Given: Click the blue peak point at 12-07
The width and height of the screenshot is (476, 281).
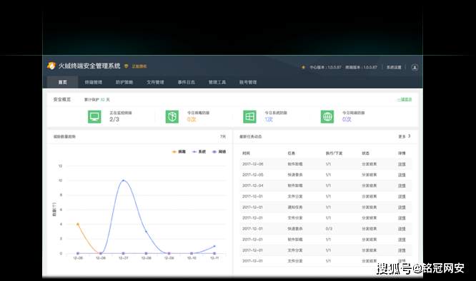Looking at the screenshot, I should 123,180.
